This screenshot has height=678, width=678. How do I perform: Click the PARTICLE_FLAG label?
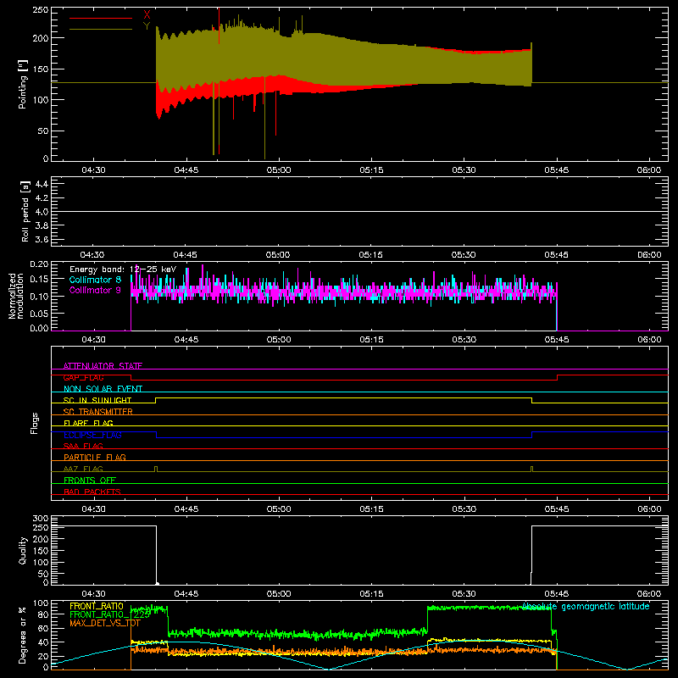coord(95,457)
